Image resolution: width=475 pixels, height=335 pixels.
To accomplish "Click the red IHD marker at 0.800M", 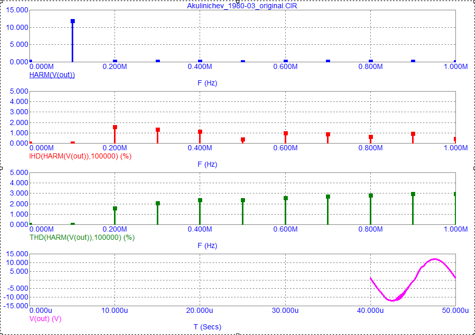I will 371,137.
